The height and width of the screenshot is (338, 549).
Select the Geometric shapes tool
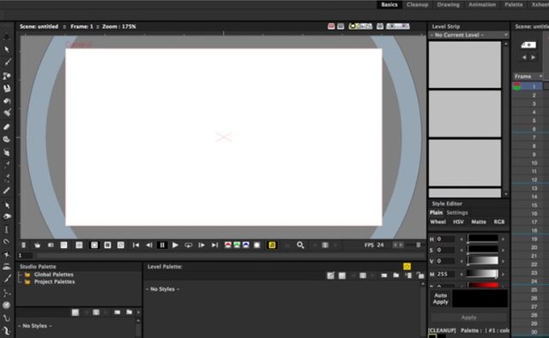click(7, 76)
